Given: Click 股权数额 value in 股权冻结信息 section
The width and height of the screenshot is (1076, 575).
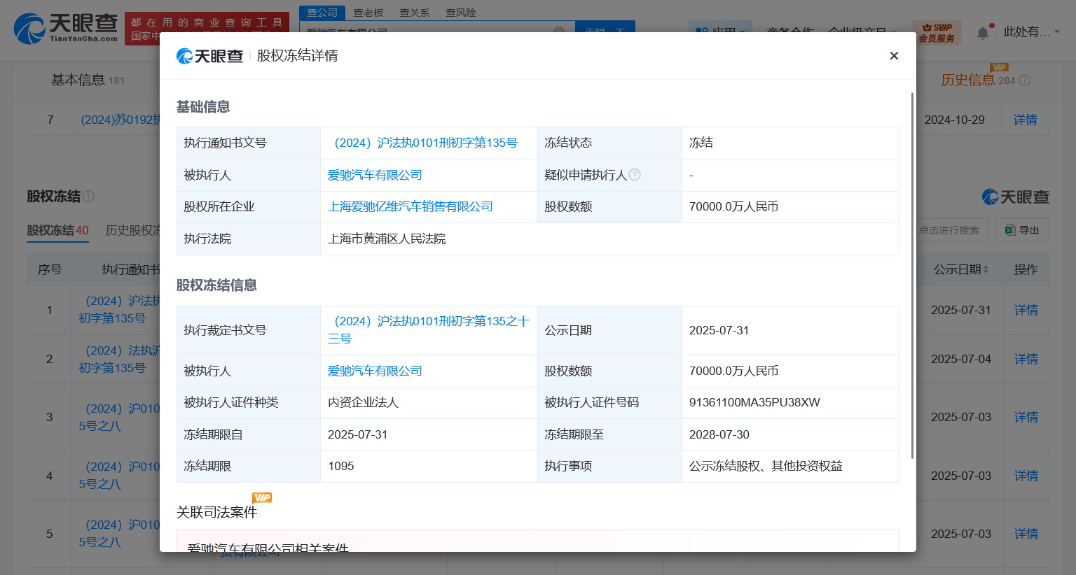Looking at the screenshot, I should [x=734, y=371].
